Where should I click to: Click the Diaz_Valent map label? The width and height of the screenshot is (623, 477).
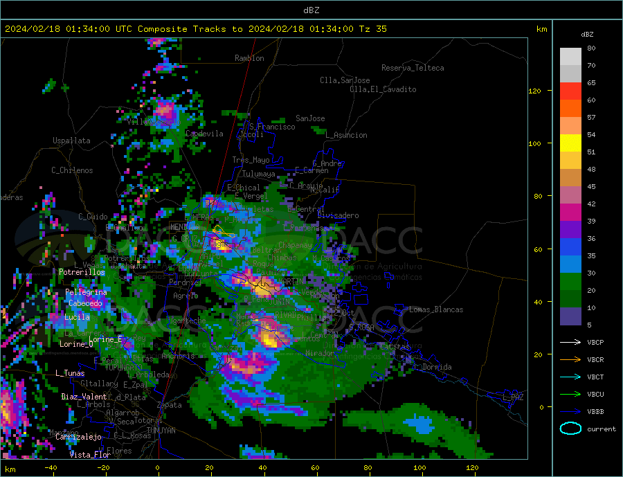pyautogui.click(x=84, y=397)
